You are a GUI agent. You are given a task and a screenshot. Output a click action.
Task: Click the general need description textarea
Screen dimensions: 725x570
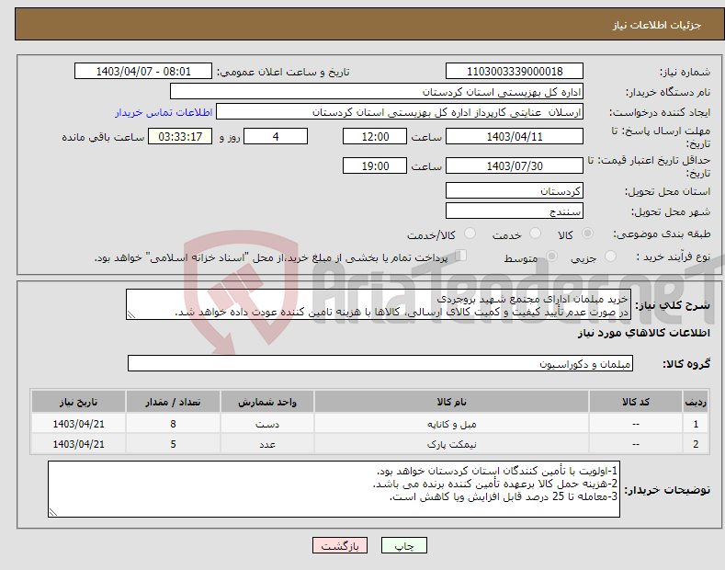coord(379,305)
